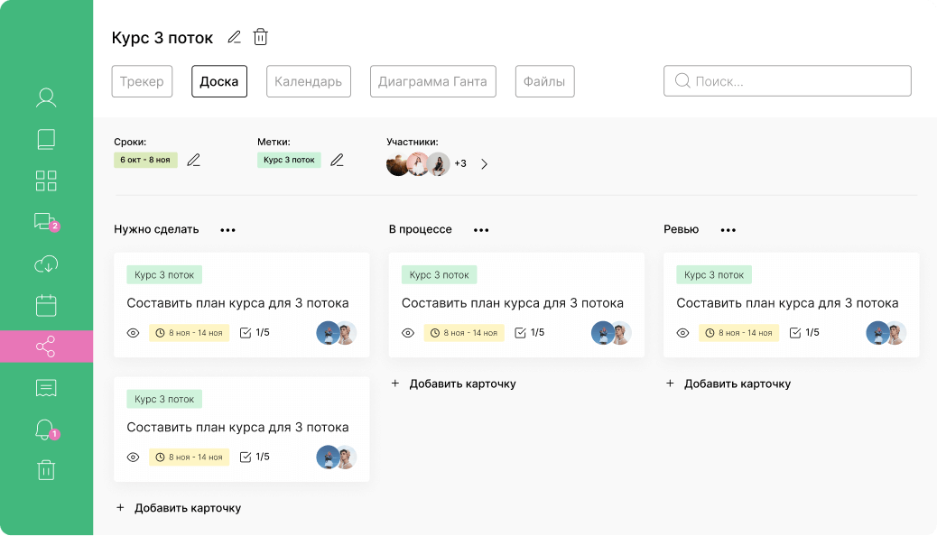The height and width of the screenshot is (536, 937).
Task: Switch to the Диаграмма Ганта tab
Action: click(432, 81)
